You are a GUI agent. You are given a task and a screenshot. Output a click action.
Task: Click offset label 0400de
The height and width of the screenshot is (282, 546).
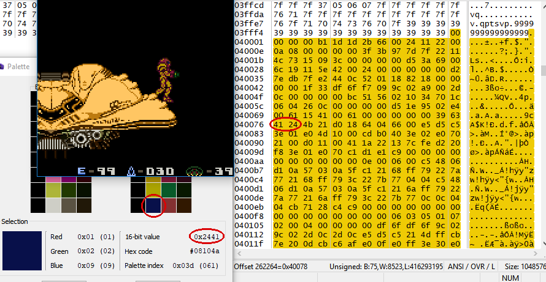click(249, 198)
